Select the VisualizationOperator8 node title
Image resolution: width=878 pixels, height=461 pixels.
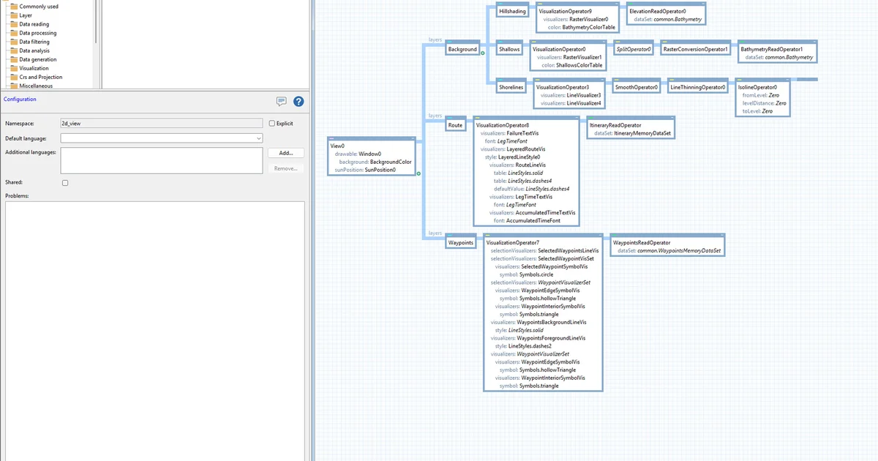click(502, 126)
